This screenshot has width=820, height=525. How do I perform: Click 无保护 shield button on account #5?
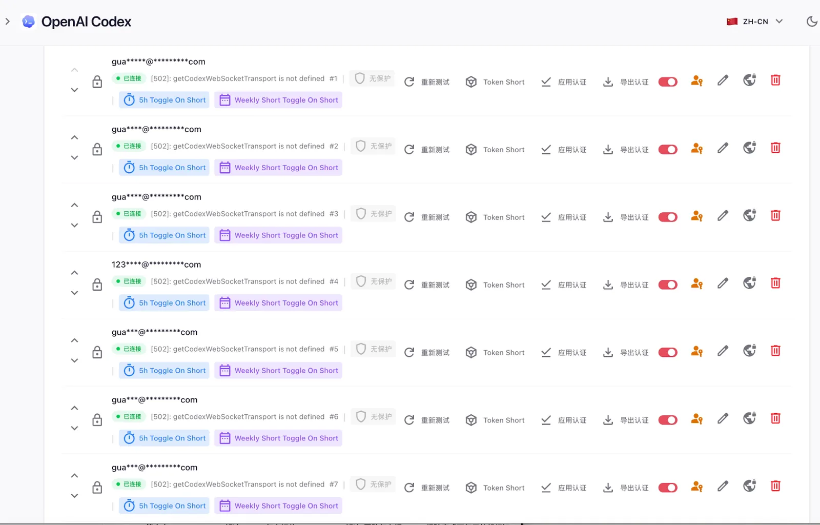(373, 349)
